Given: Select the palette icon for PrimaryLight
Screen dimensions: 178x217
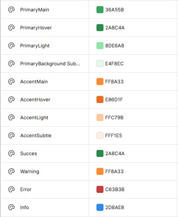Looking at the screenshot, I should pyautogui.click(x=11, y=46).
